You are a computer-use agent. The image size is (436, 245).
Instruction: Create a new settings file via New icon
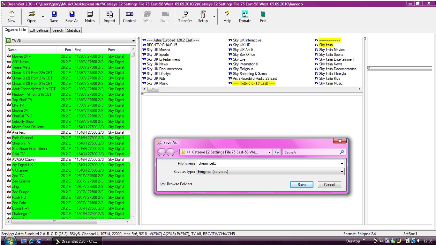[11, 17]
